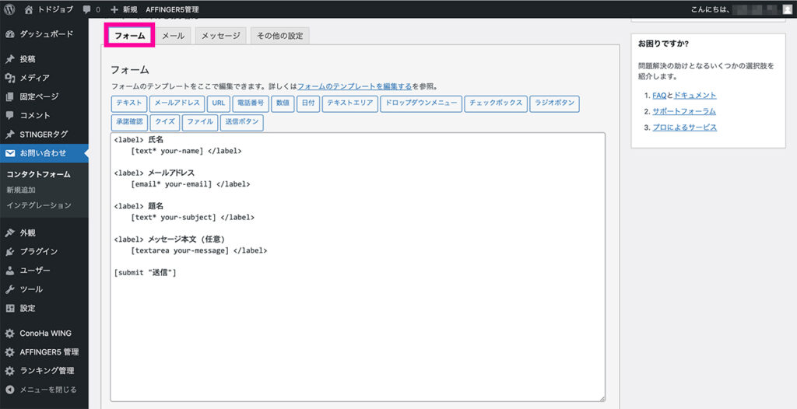Open 新規追加 submenu item
Screen dimensions: 797x409
[21, 190]
